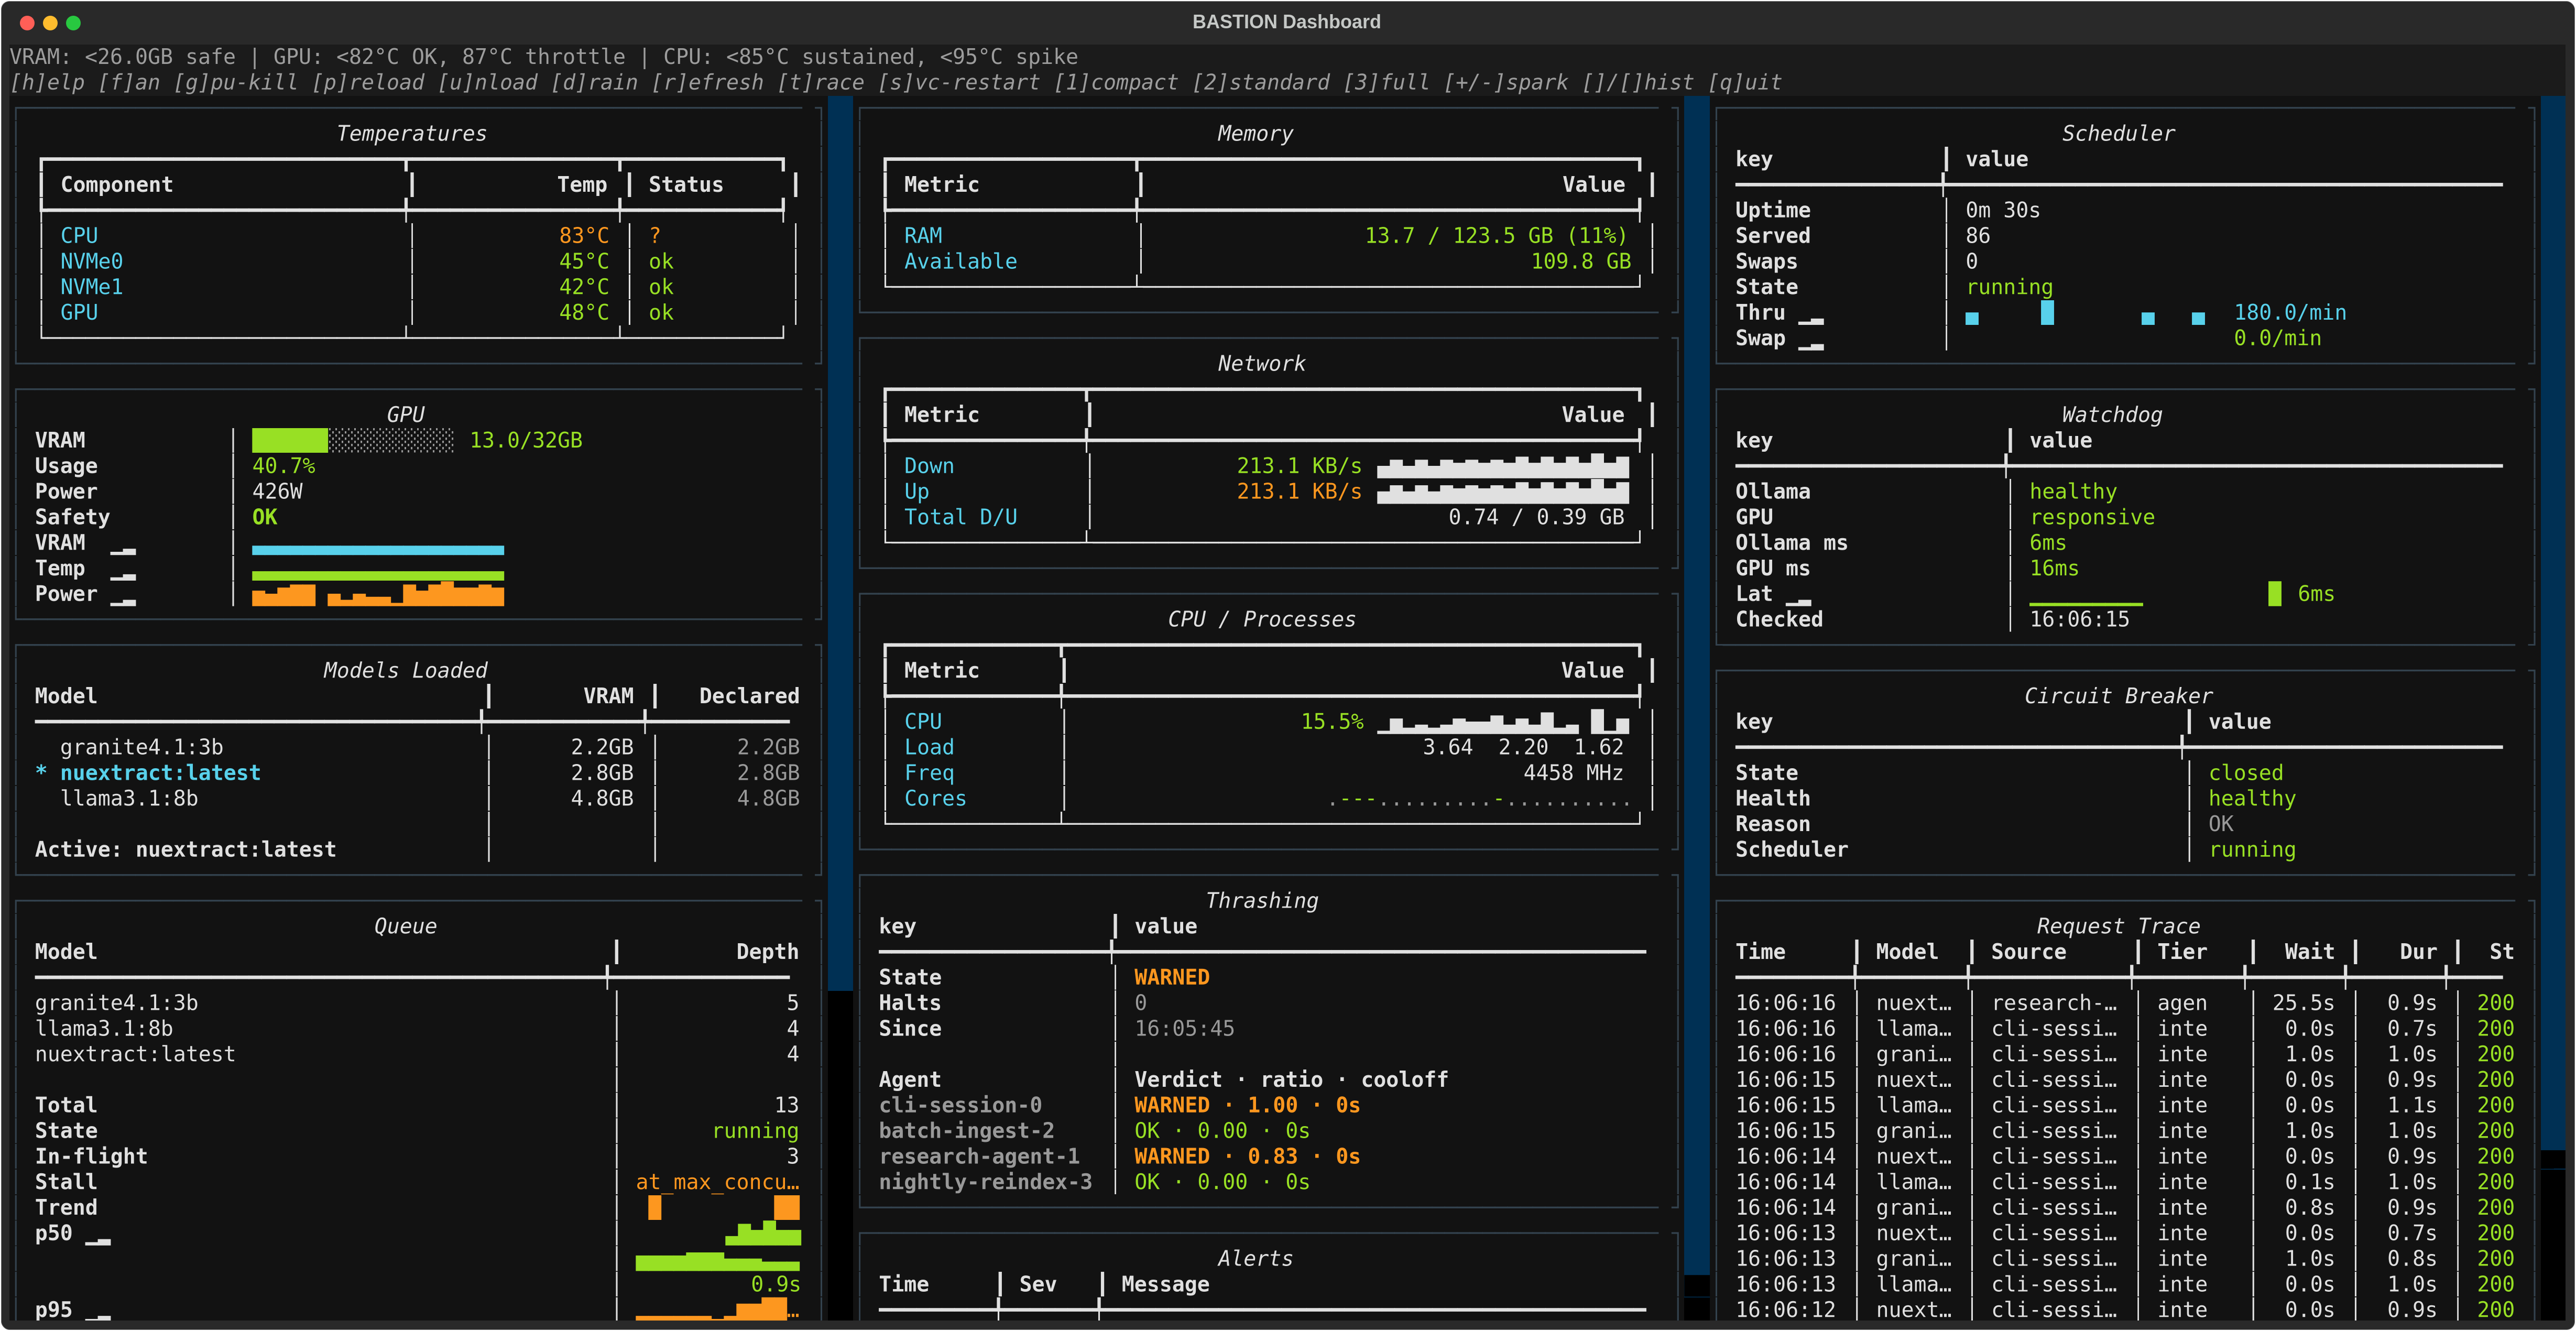Screen dimensions: 2576x1331
Task: Click the Watchdog Ollama healthy value
Action: 2073,491
